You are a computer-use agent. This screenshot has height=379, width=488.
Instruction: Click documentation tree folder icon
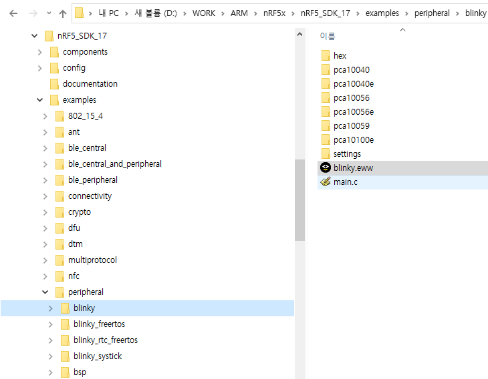[x=54, y=84]
